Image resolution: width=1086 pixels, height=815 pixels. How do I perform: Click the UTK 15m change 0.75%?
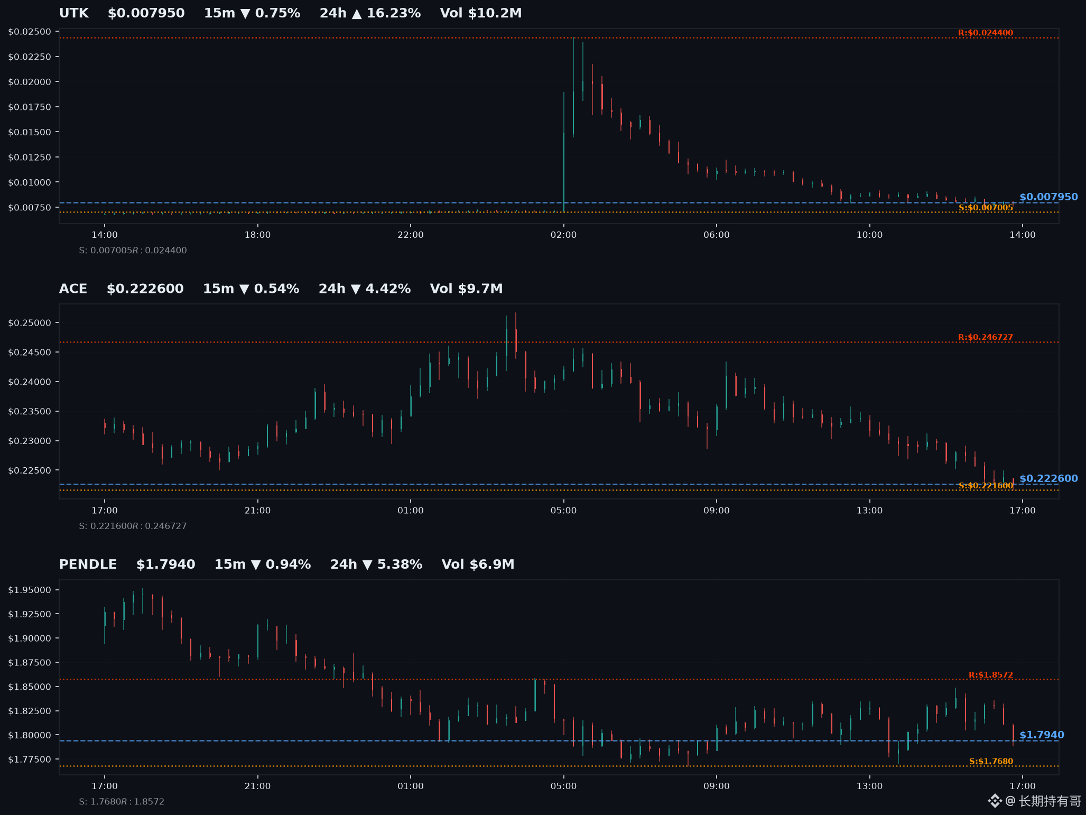(x=252, y=13)
